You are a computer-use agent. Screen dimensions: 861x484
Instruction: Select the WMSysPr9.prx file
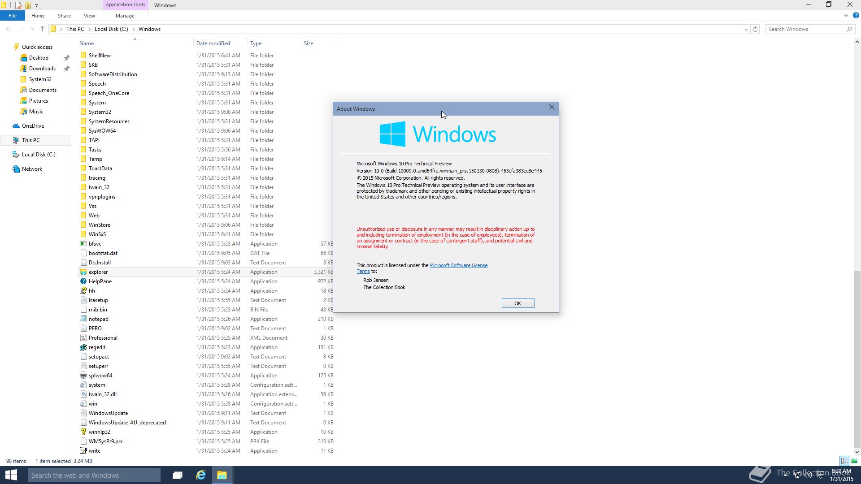coord(105,441)
